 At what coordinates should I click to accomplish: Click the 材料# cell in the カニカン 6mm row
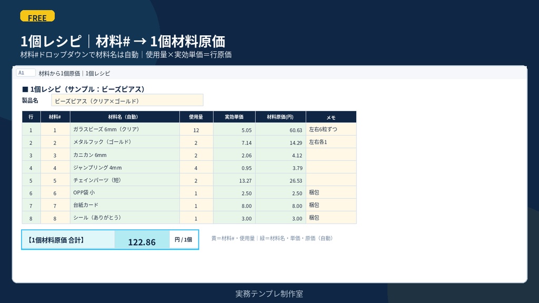(x=55, y=155)
